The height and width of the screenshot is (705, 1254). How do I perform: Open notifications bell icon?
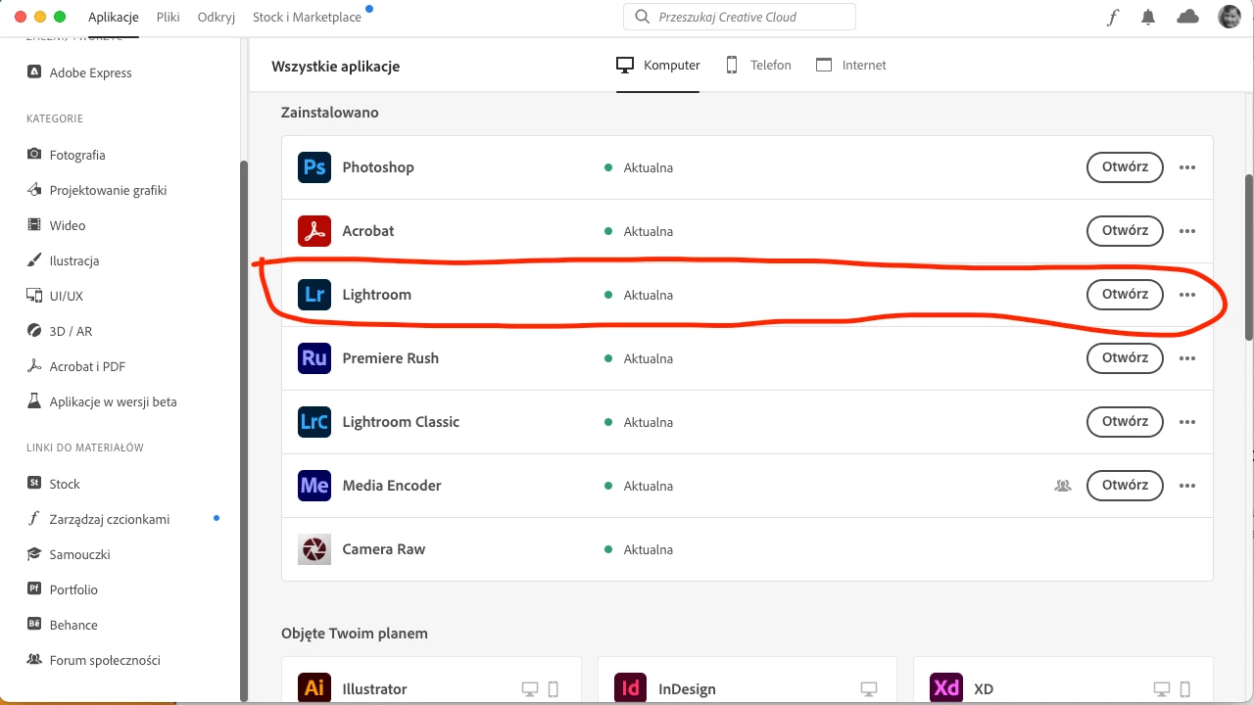(1148, 17)
